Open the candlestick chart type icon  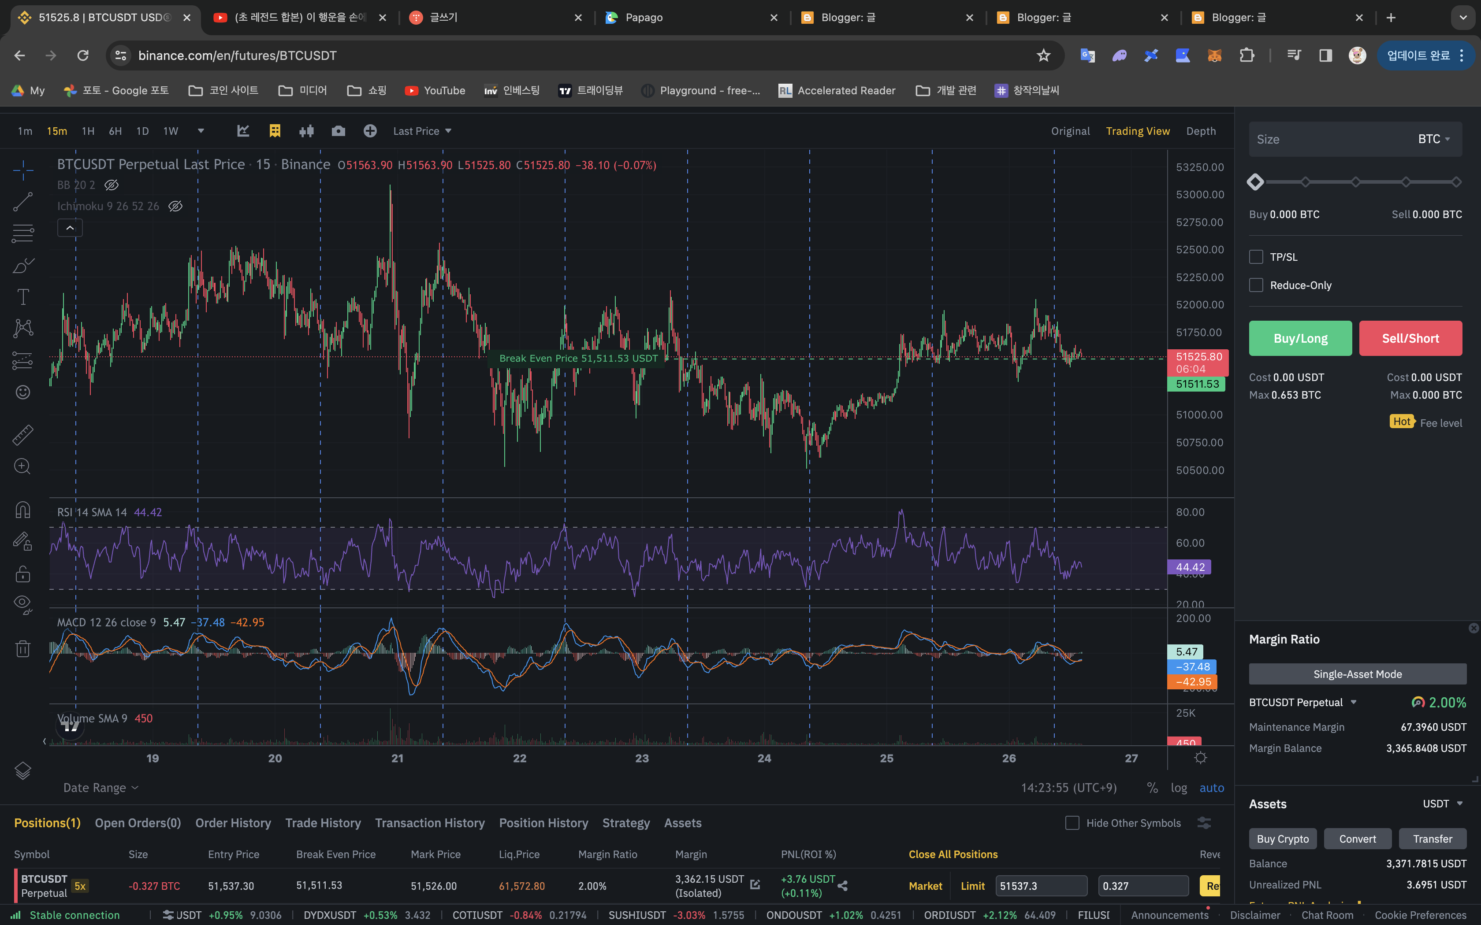307,131
